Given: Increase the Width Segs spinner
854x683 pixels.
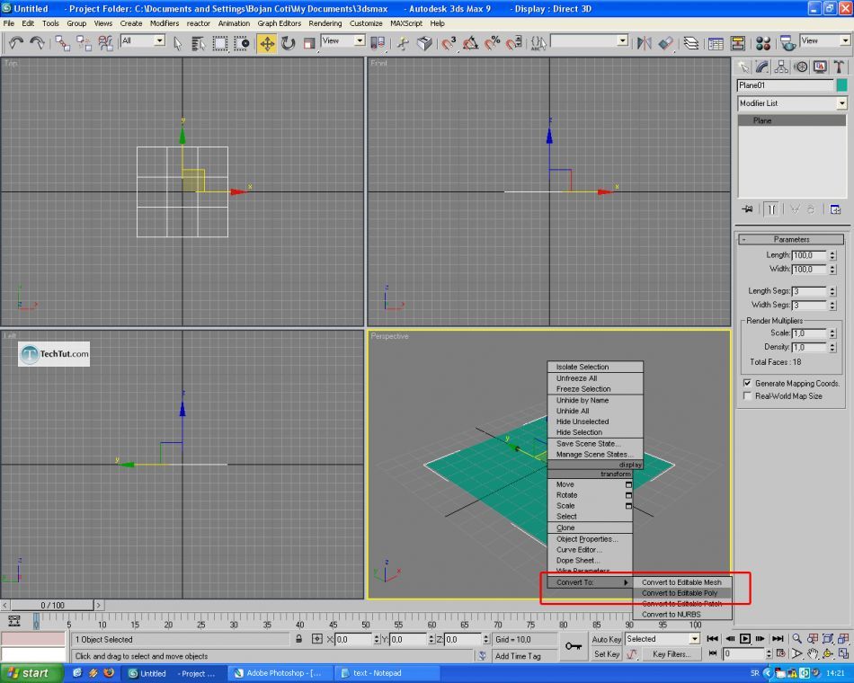Looking at the screenshot, I should point(832,302).
